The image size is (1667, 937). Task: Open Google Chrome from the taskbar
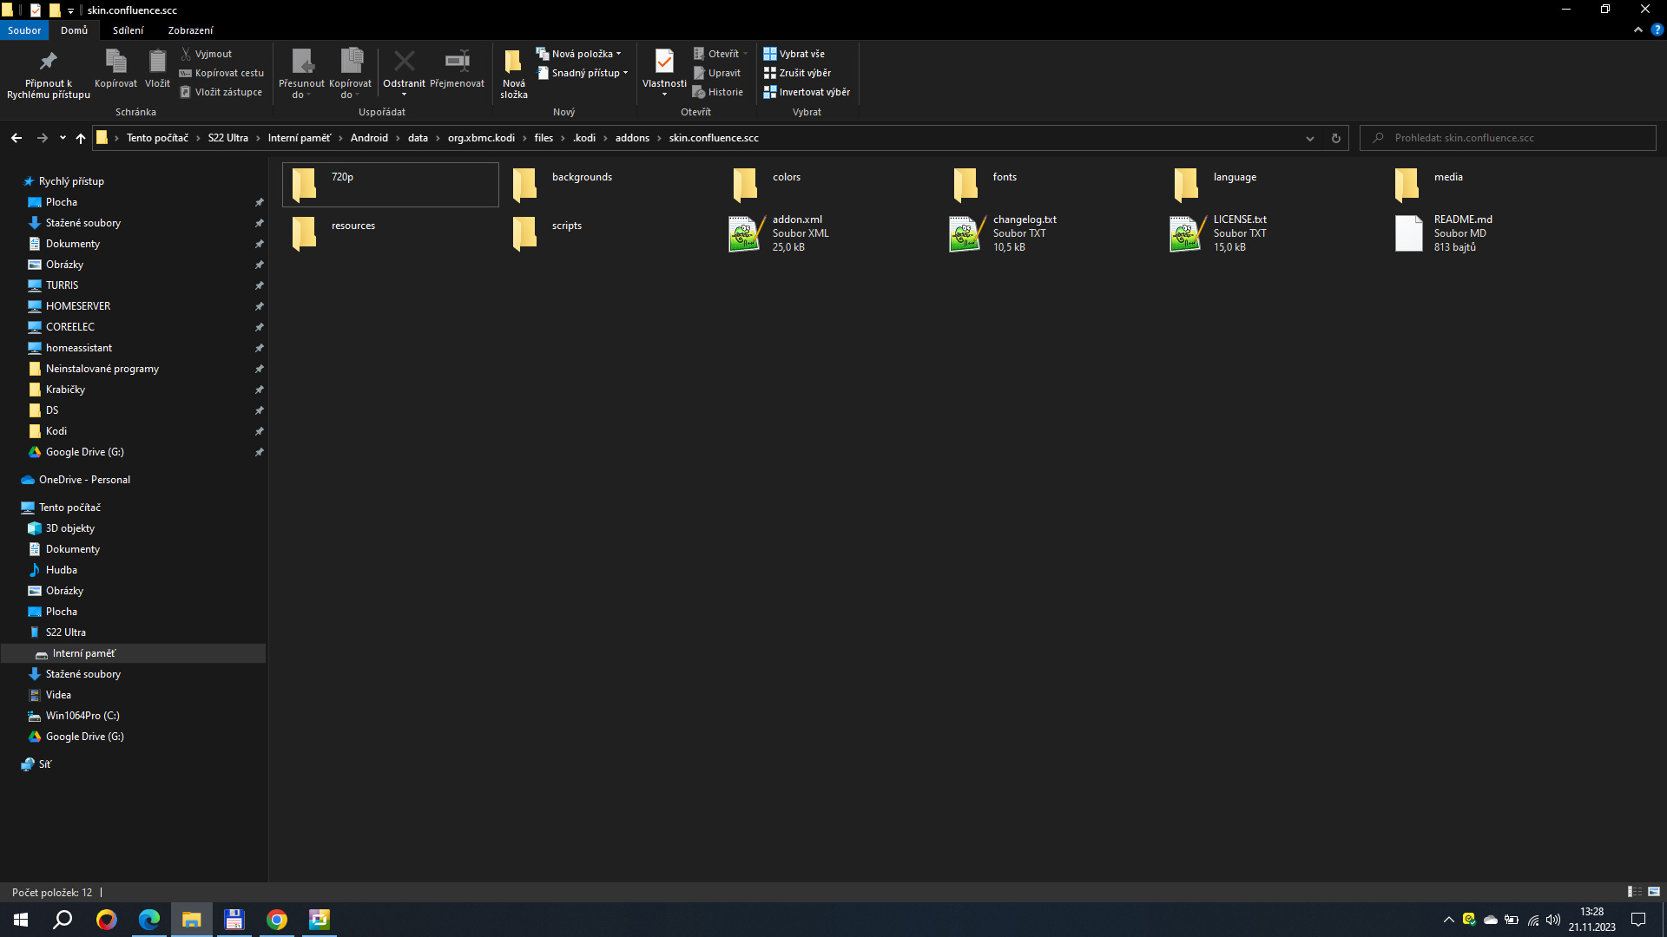point(277,920)
